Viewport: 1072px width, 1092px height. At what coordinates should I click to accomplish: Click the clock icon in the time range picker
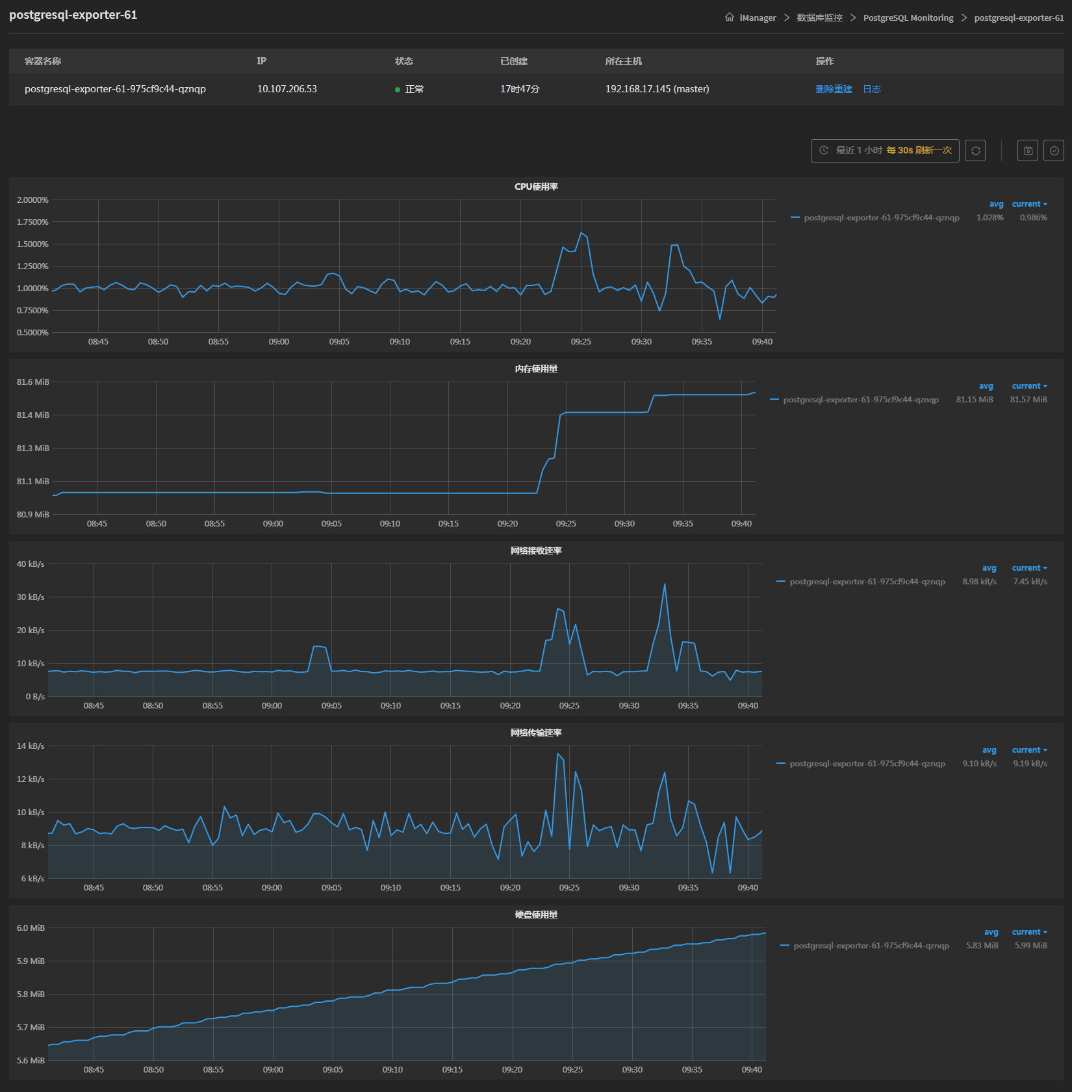tap(824, 150)
